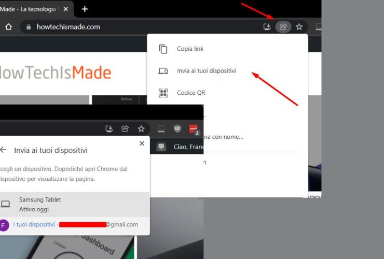Open the red extension with badge 2
Image resolution: width=384 pixels, height=259 pixels.
[x=194, y=129]
